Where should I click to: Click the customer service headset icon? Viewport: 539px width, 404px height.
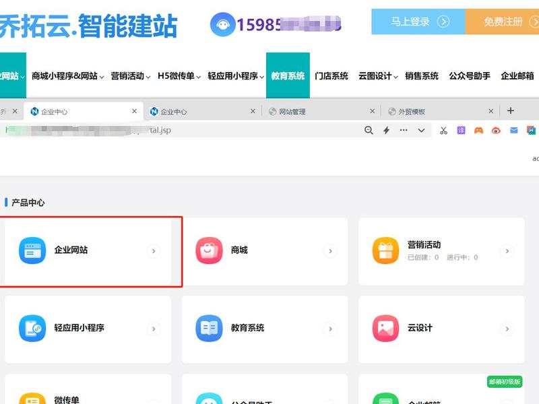tap(222, 24)
